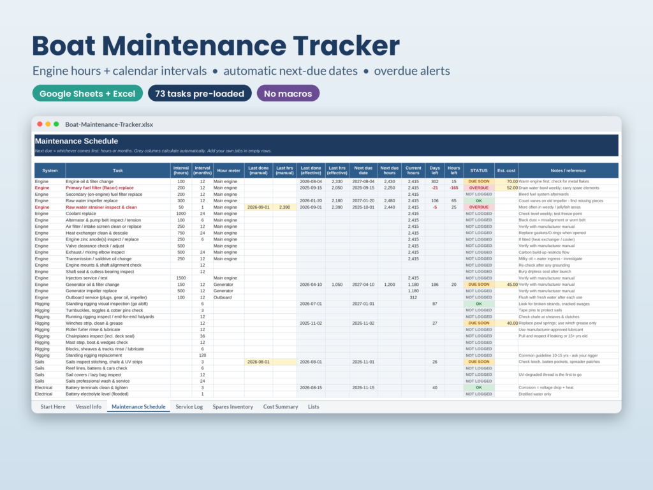
Task: Click the OVERDUE status for Raw water strainer
Action: click(479, 207)
